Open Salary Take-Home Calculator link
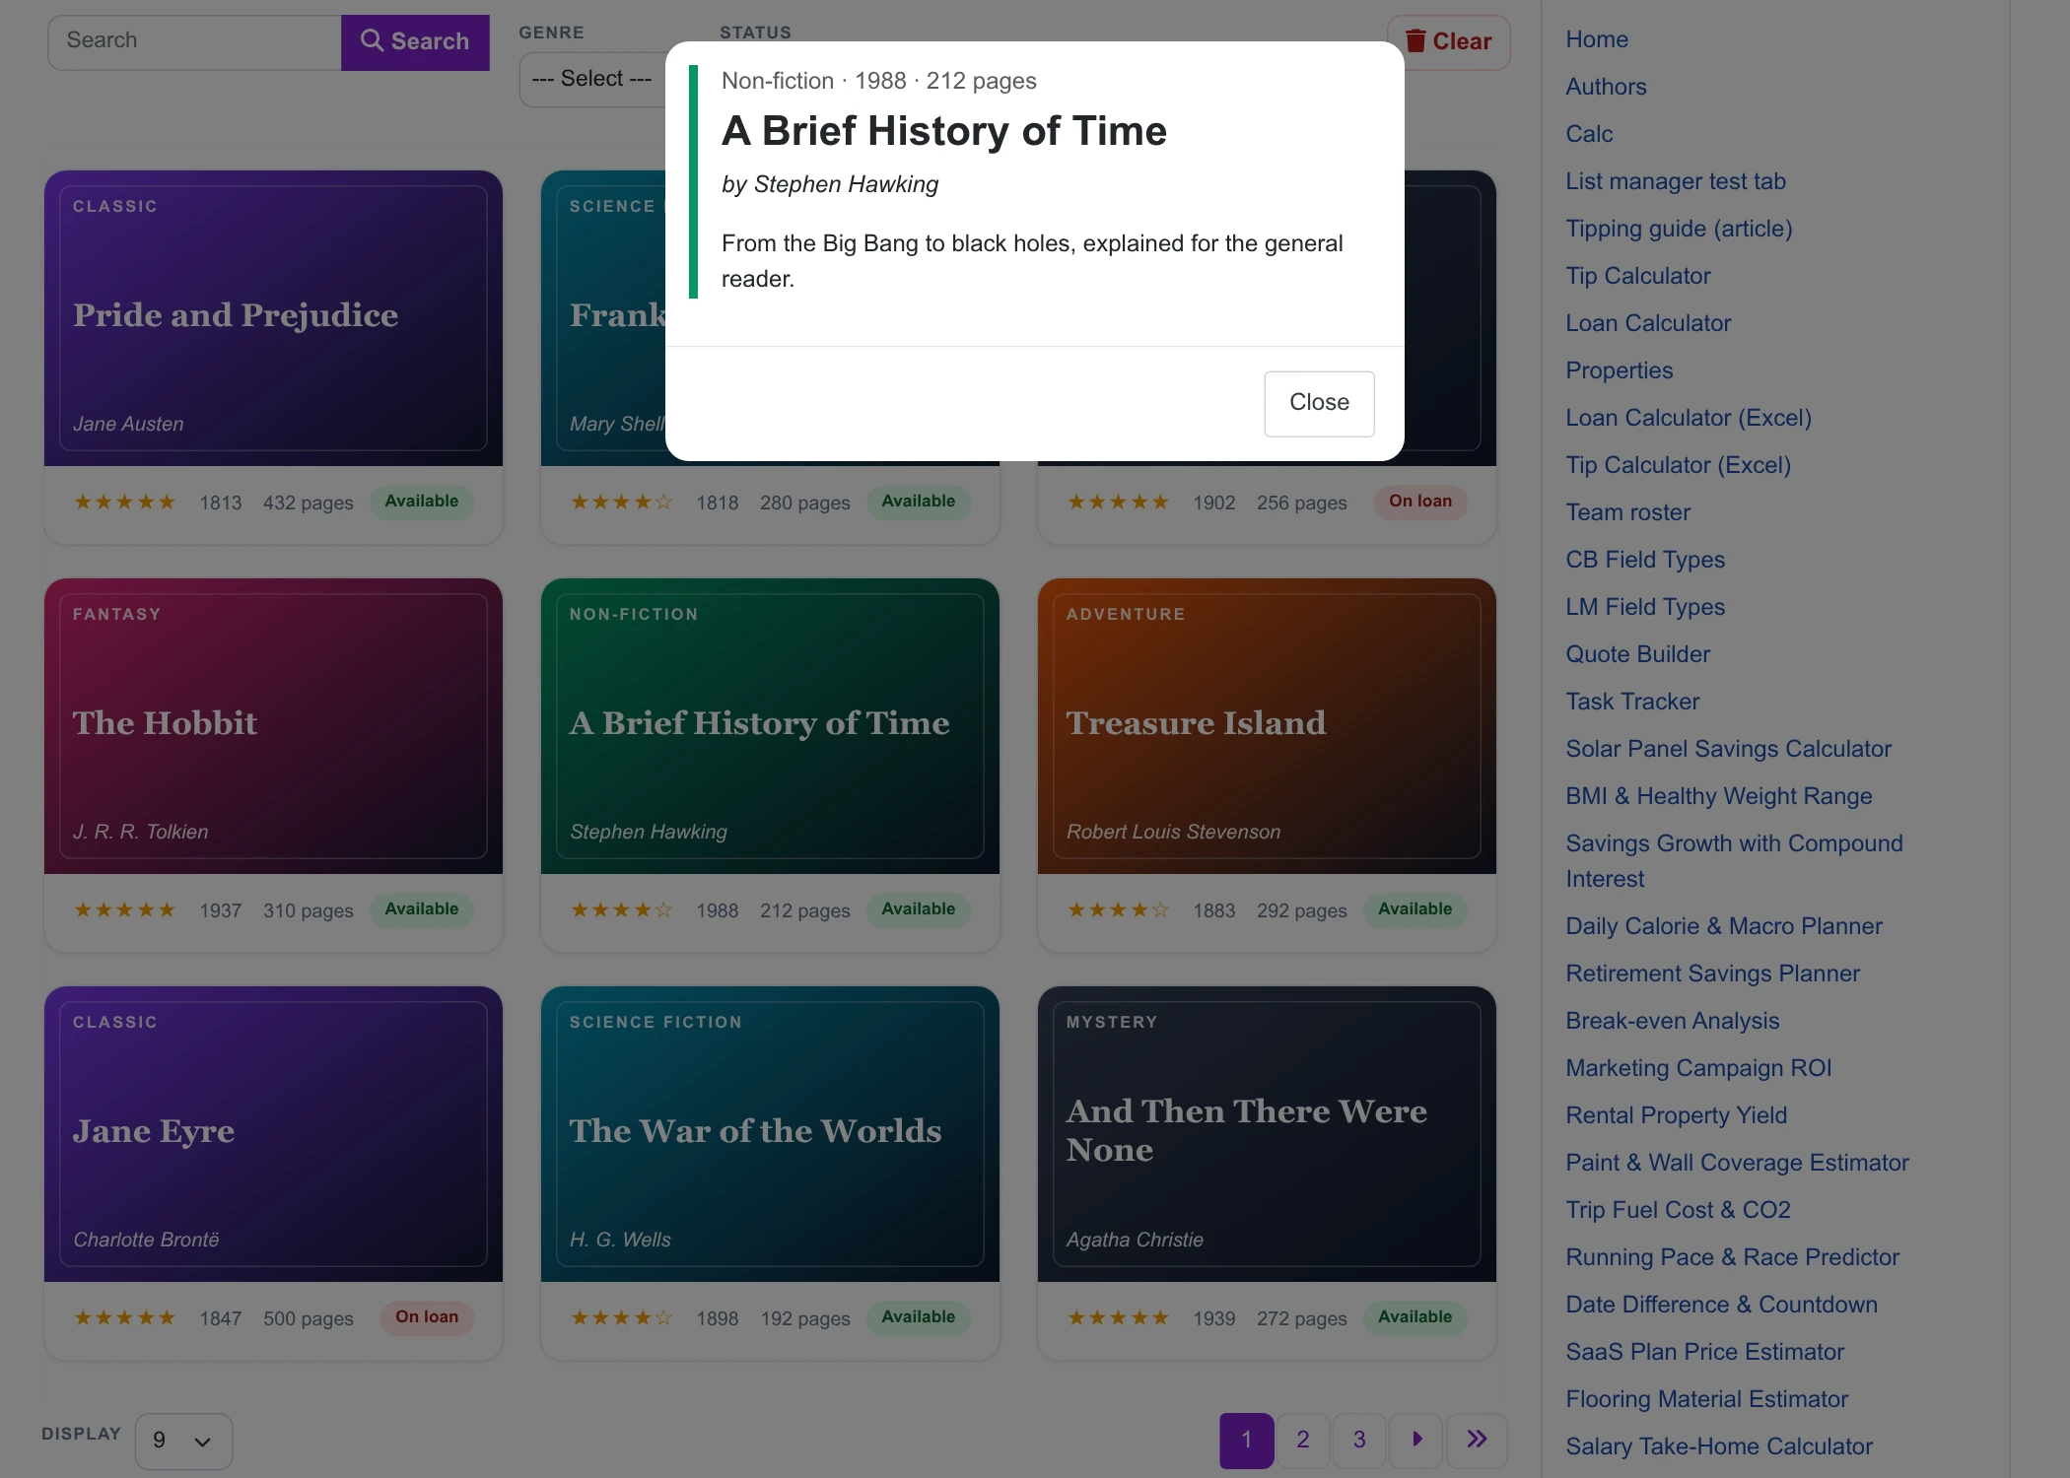This screenshot has width=2070, height=1478. [x=1719, y=1446]
